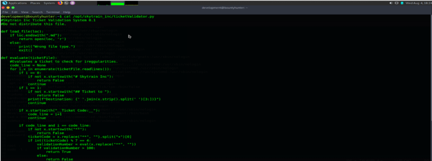
Task: Click the 'code_line = i+1' line
Action: coord(45,114)
